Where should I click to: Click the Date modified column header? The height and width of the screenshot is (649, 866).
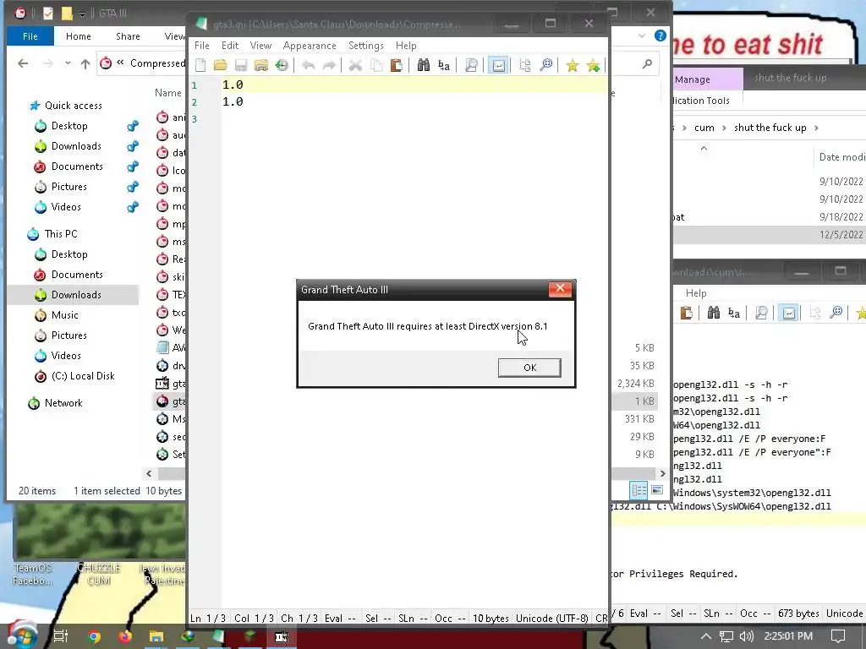pos(841,157)
